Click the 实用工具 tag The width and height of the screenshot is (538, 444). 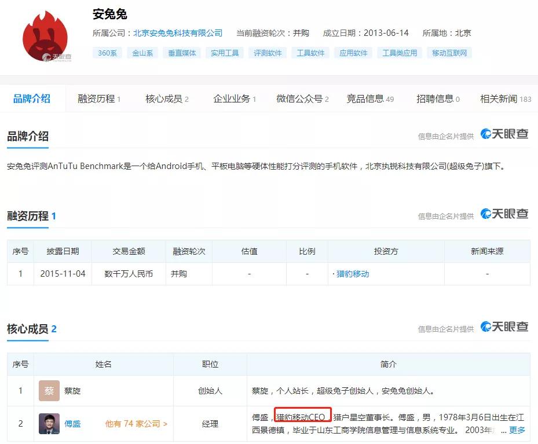point(225,53)
